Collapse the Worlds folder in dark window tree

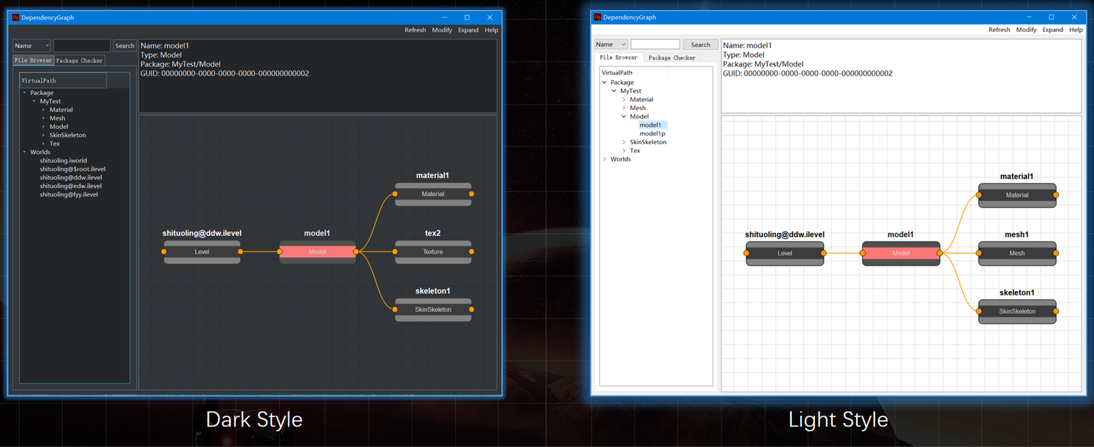coord(25,152)
